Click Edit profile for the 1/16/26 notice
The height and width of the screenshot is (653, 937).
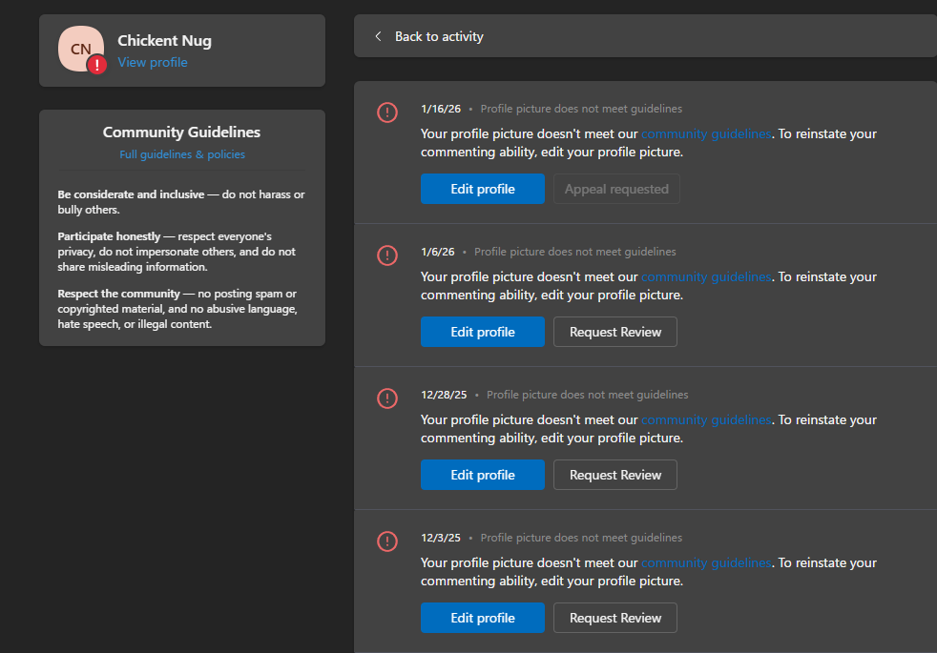pos(483,189)
